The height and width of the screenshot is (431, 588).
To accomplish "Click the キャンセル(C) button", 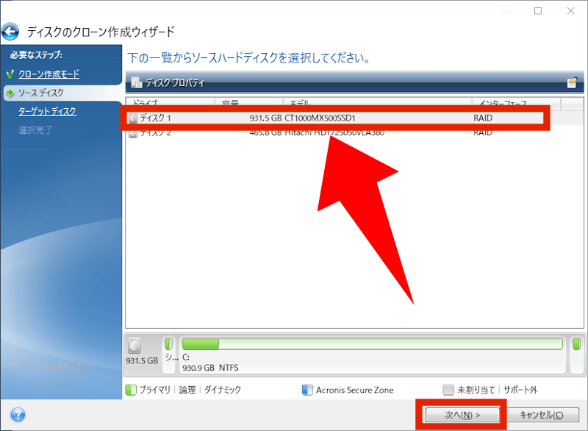I will (542, 415).
